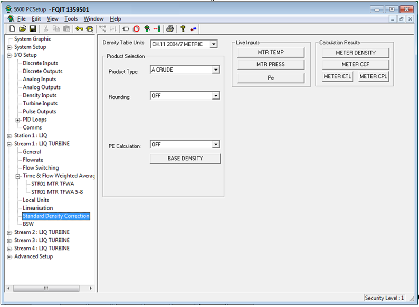Click the tree scrollbar left arrow
The width and height of the screenshot is (419, 307).
click(x=8, y=289)
